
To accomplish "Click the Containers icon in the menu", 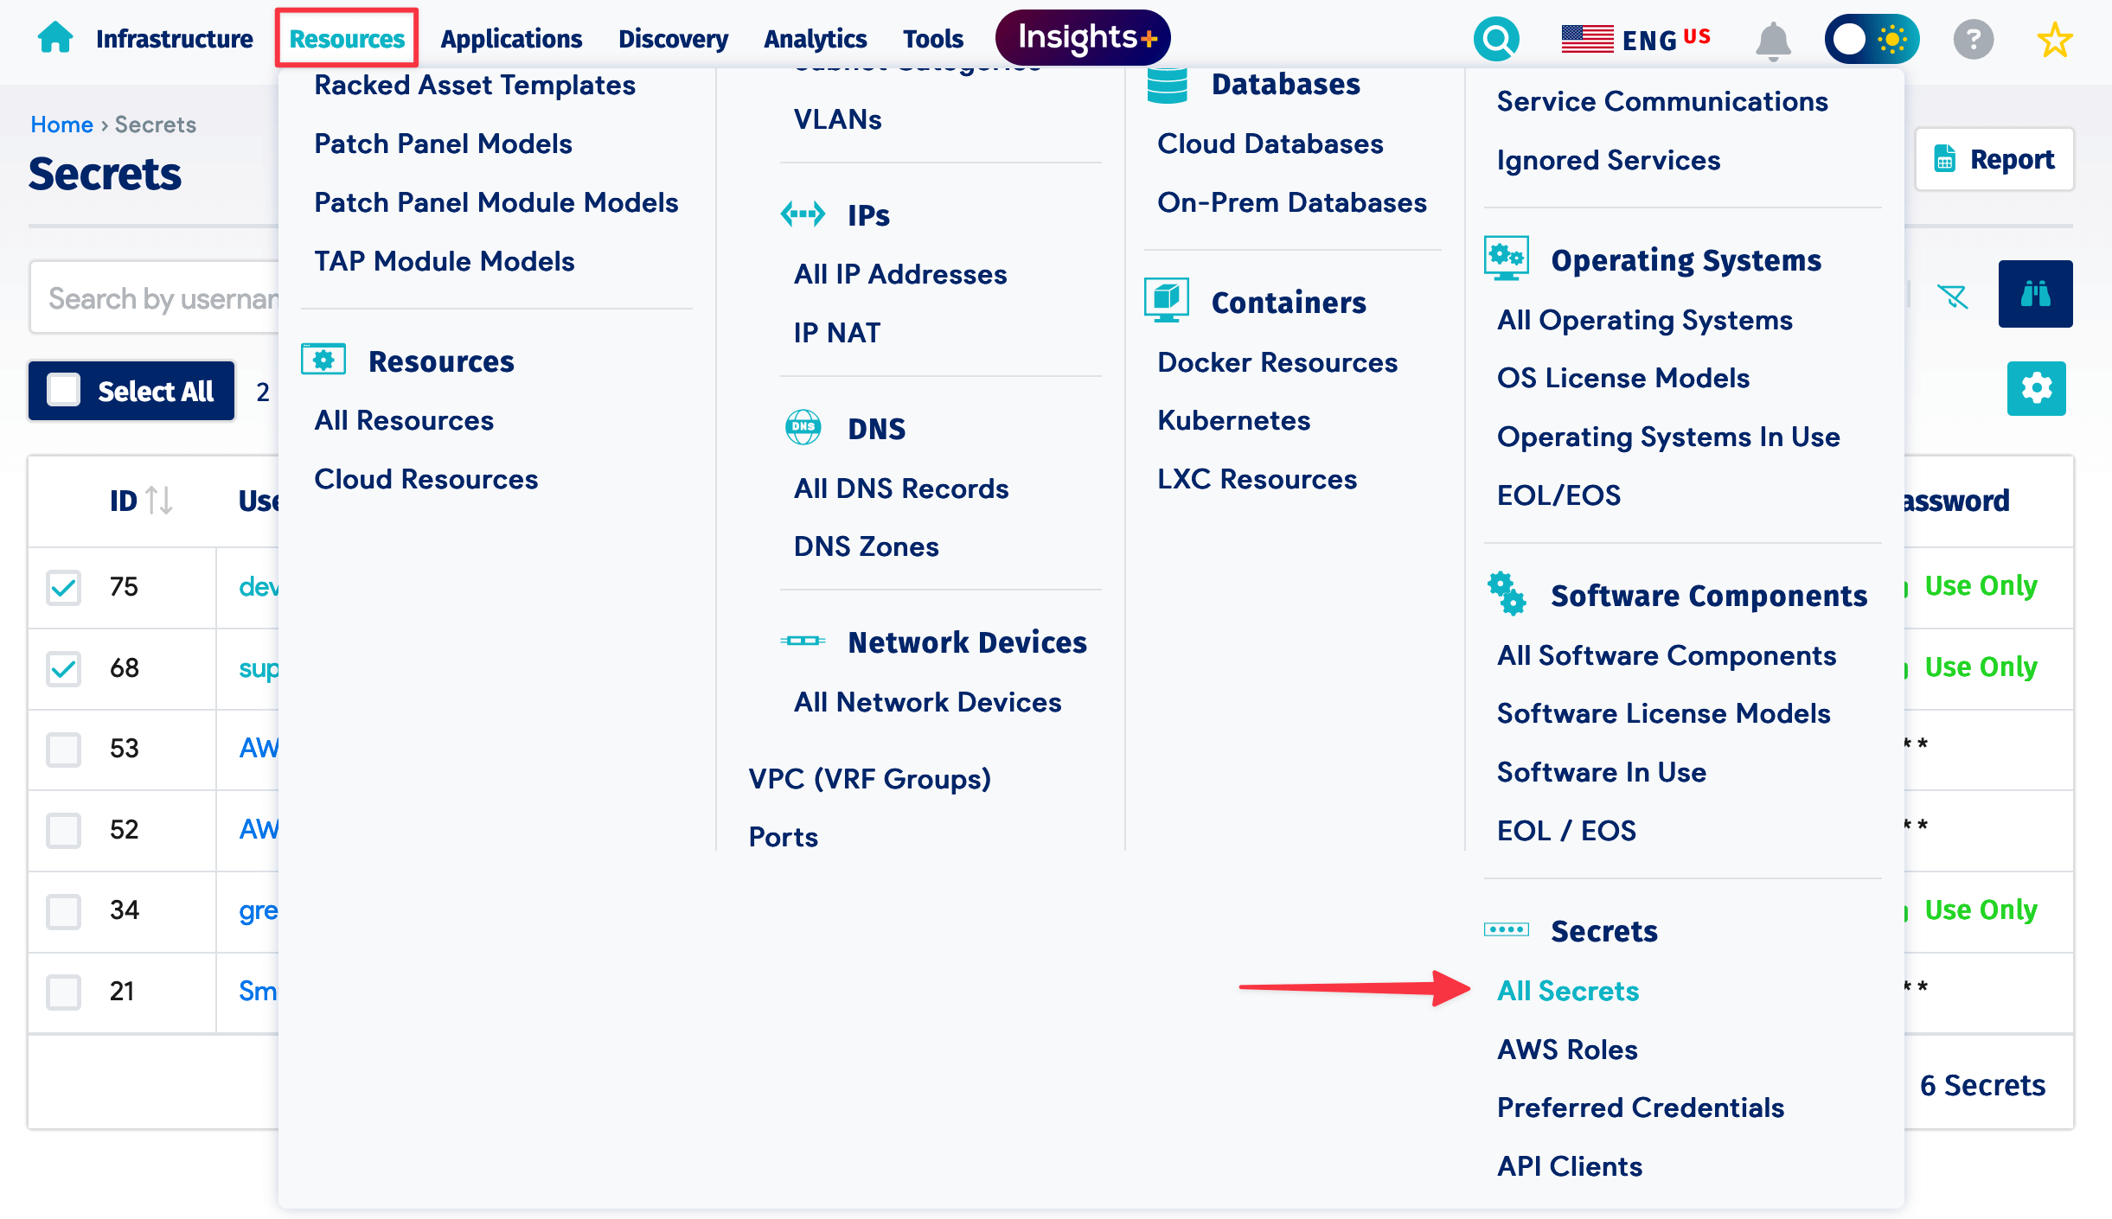I will 1166,299.
